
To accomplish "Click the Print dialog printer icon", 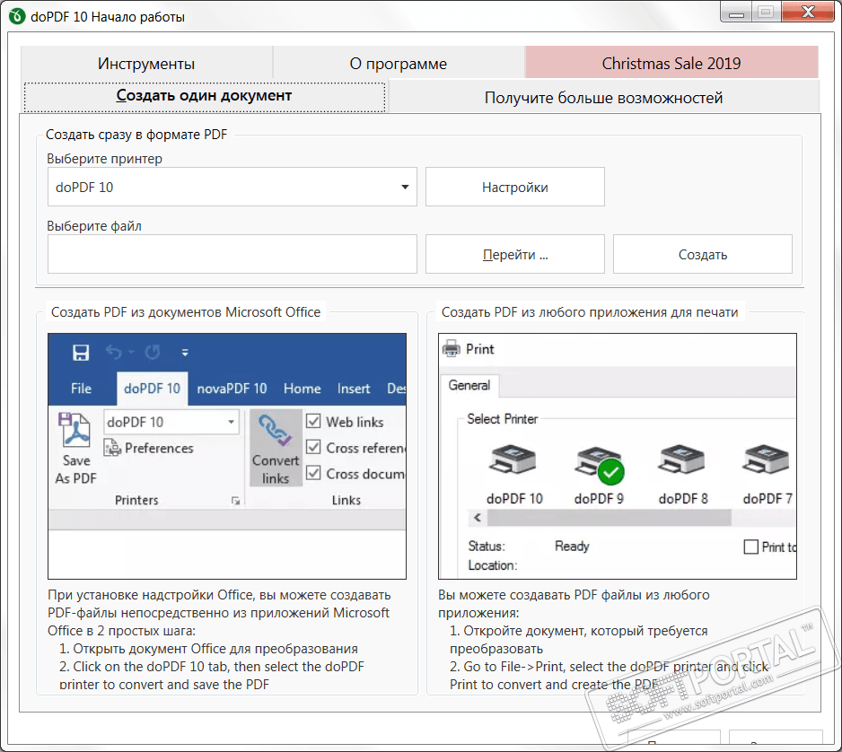I will [451, 349].
